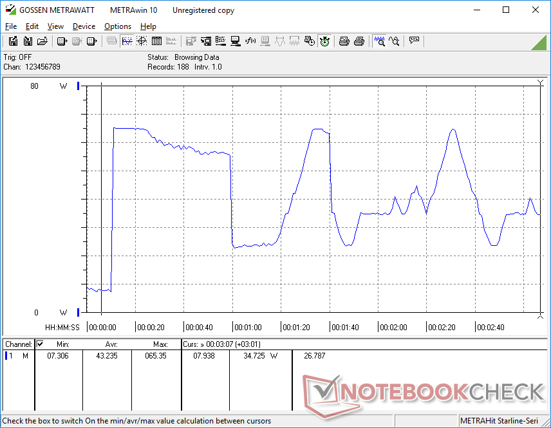Open the Options menu
Screen dimensions: 551x428
tap(118, 26)
